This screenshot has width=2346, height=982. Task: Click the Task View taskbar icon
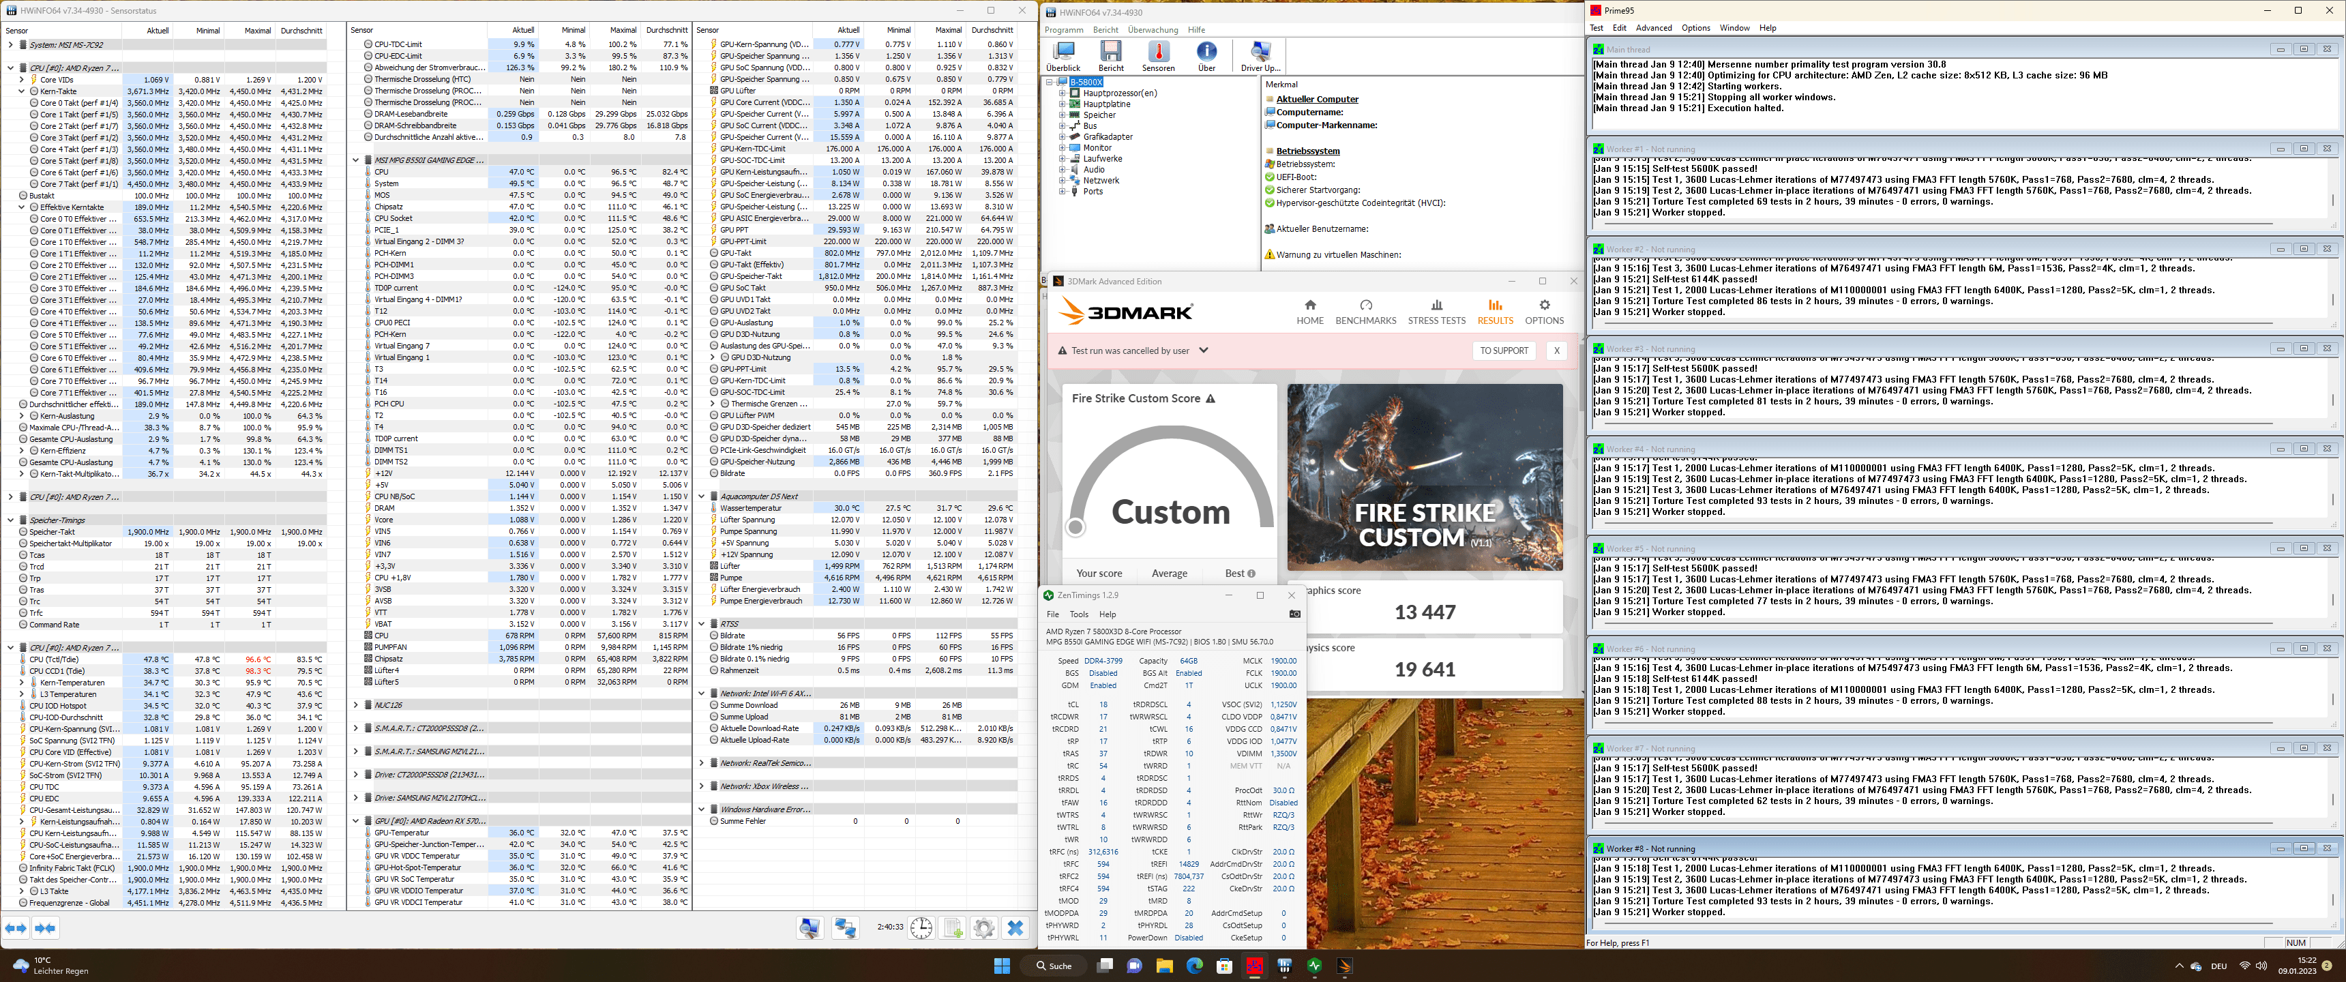1105,966
